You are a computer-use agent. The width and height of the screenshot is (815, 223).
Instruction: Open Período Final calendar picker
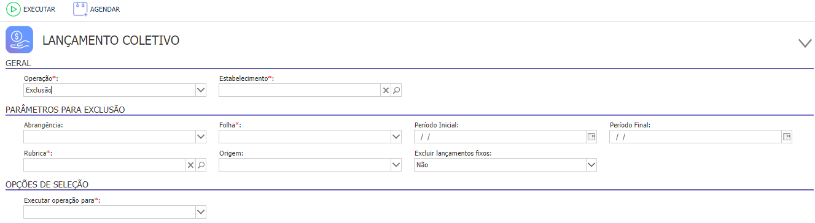click(x=787, y=137)
